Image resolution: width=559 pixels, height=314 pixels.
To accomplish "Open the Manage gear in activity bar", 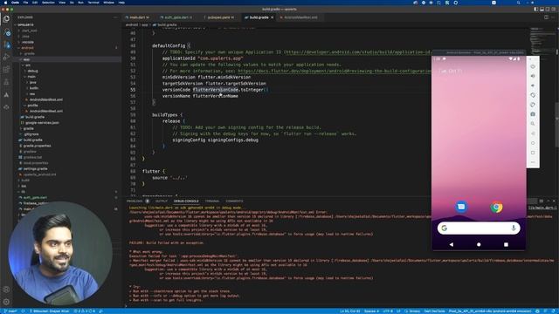I will pos(6,302).
